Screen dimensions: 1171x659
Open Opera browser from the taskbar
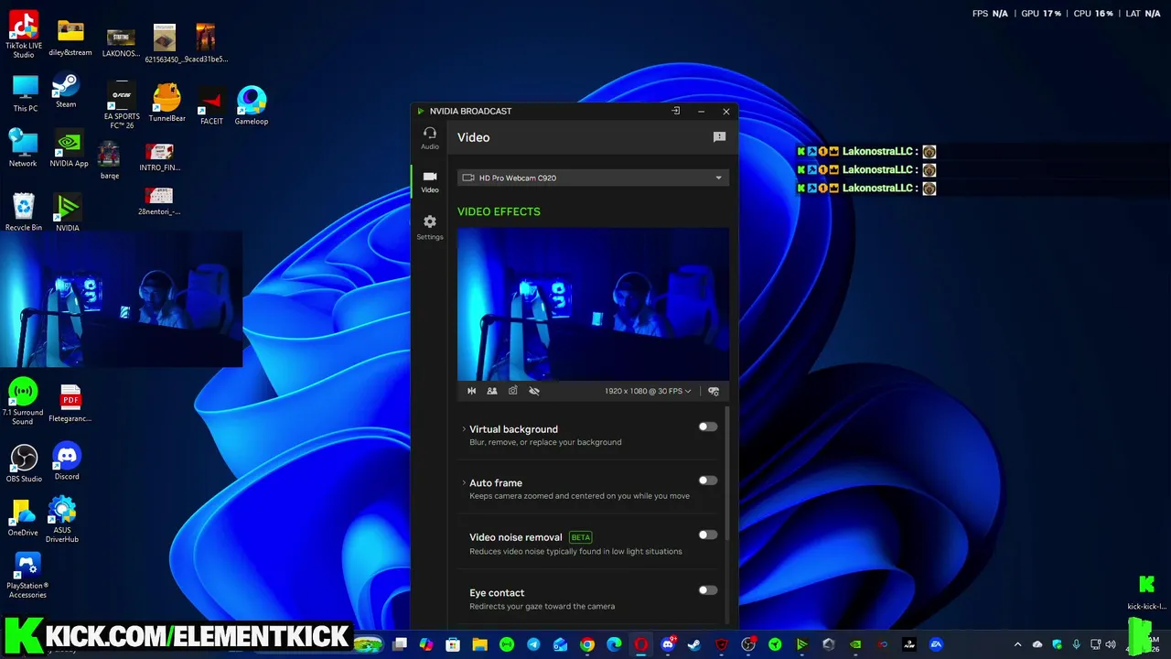(641, 644)
